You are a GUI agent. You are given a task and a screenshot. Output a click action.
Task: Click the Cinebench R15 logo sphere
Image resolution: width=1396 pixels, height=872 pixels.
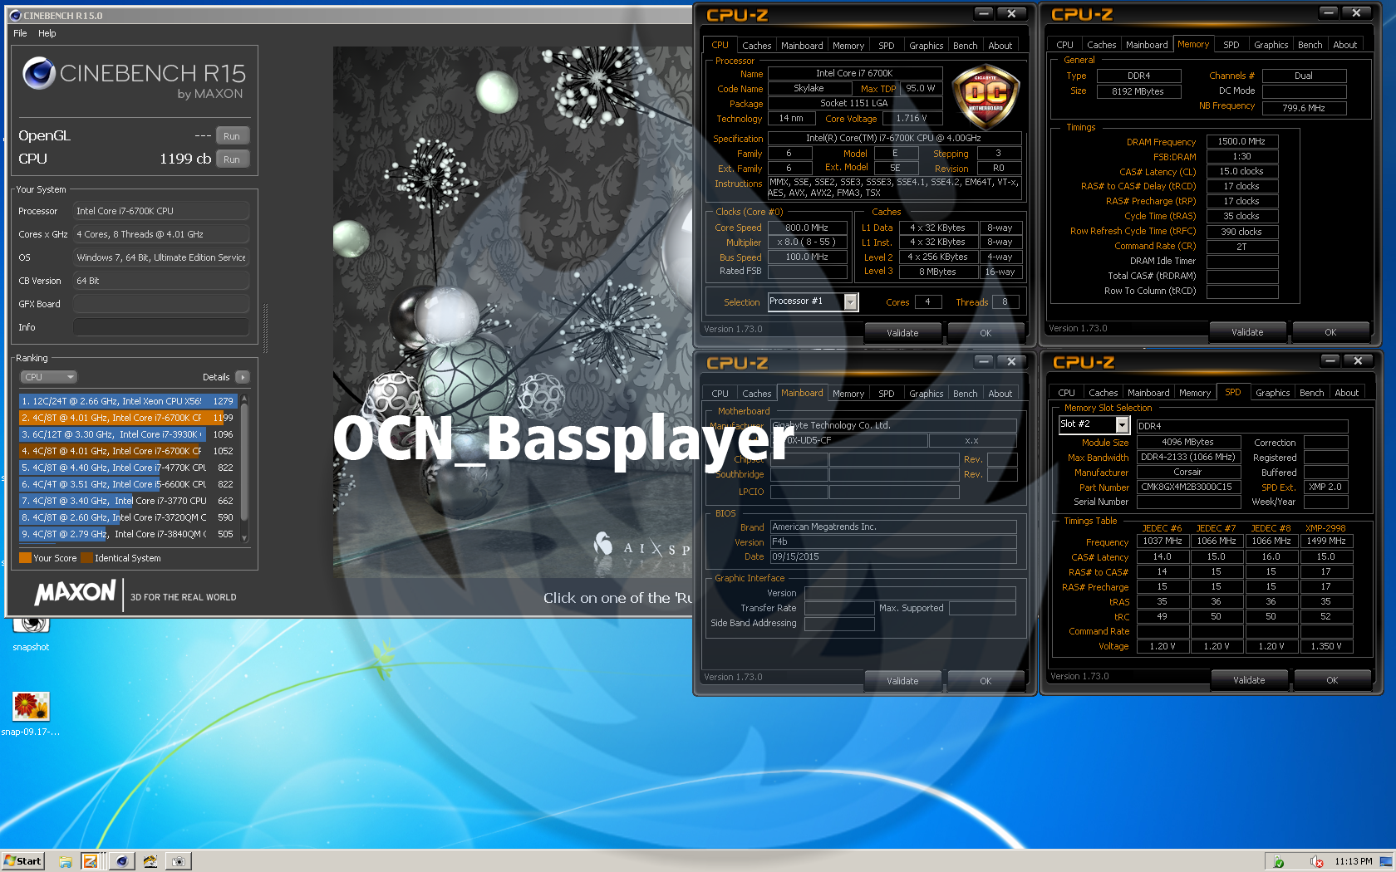click(38, 73)
